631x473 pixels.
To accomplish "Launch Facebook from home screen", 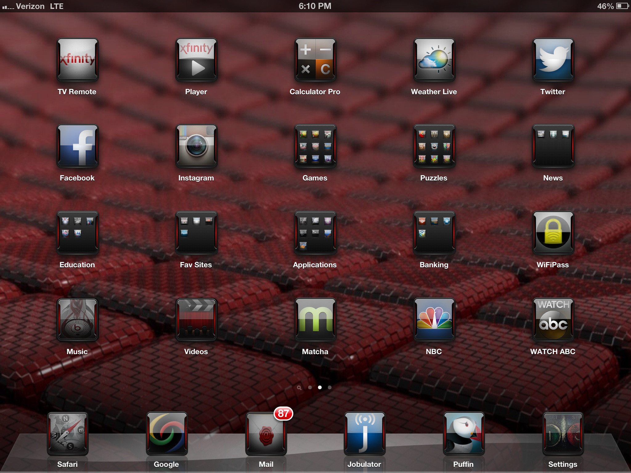I will point(77,146).
